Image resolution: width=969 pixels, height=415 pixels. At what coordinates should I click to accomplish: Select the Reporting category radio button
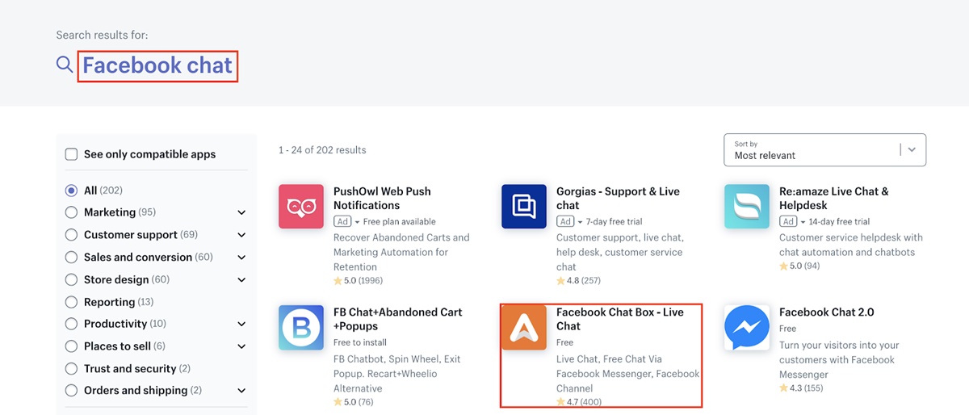coord(71,302)
